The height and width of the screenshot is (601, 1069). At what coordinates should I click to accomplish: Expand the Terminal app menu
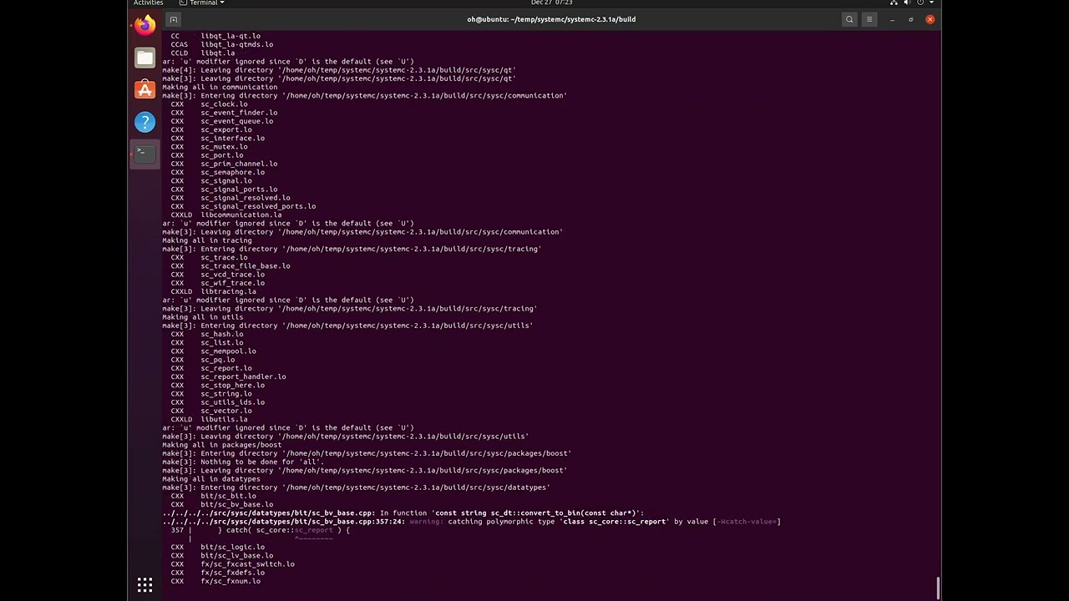point(203,3)
